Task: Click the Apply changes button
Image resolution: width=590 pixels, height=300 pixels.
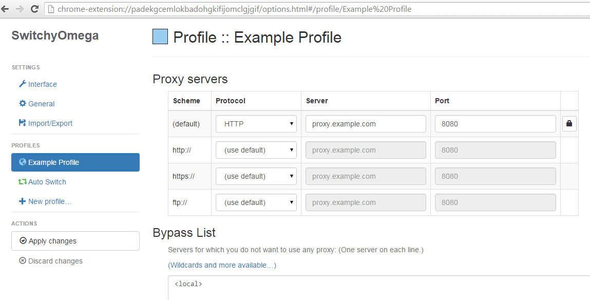Action: (75, 241)
